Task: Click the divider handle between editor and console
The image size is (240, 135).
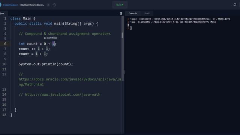Action: point(124,72)
